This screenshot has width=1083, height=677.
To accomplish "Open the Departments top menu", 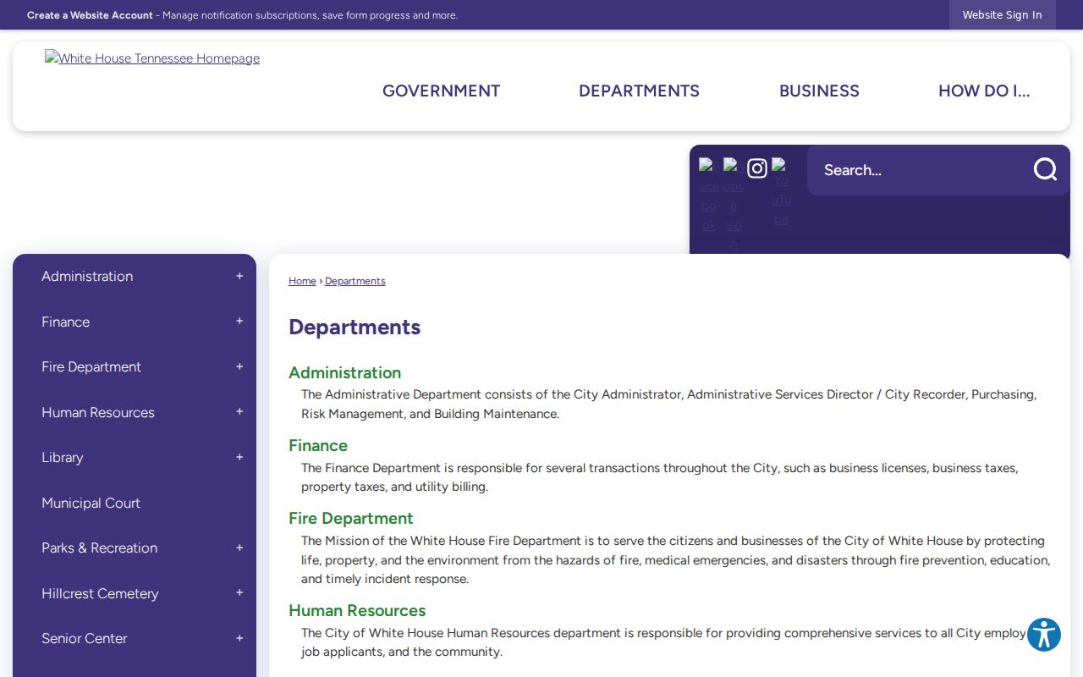I will pyautogui.click(x=639, y=91).
